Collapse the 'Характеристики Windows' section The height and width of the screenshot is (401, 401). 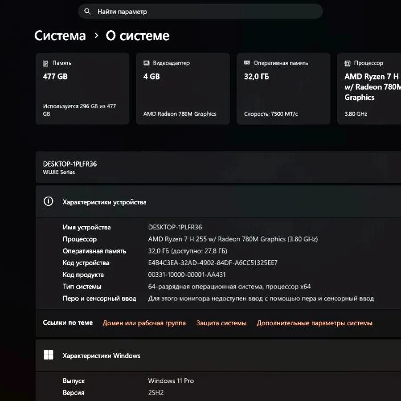coord(218,356)
